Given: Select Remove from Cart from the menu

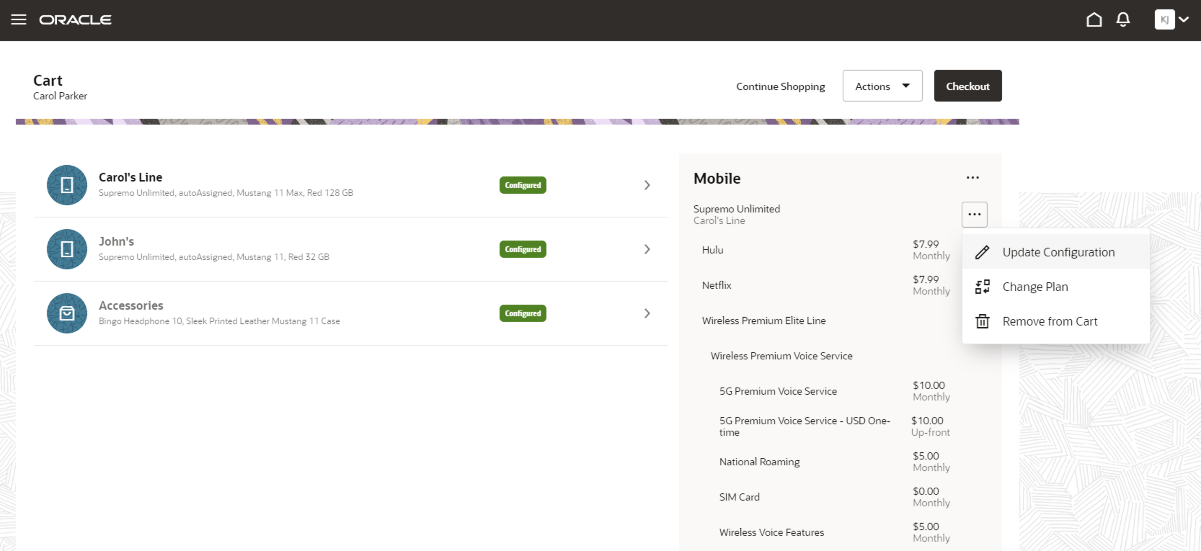Looking at the screenshot, I should pyautogui.click(x=1050, y=321).
